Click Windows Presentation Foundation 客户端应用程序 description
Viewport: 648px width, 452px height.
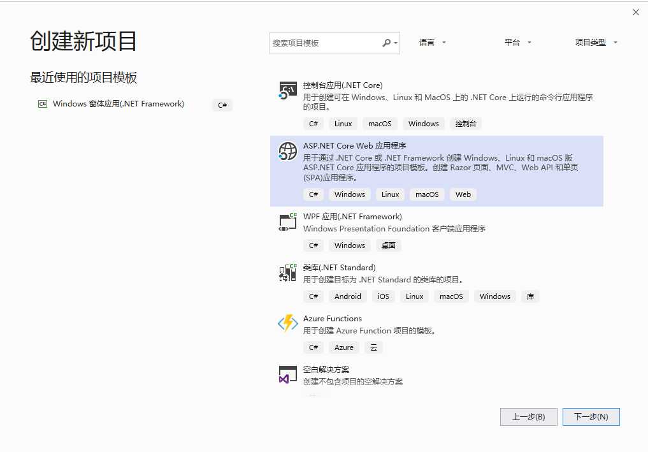394,229
